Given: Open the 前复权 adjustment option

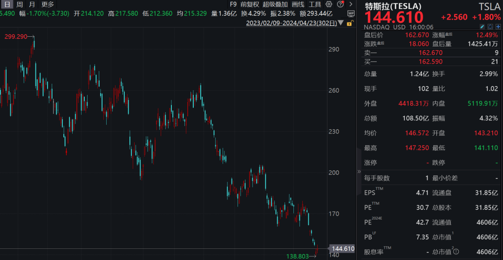Looking at the screenshot, I should point(250,4).
